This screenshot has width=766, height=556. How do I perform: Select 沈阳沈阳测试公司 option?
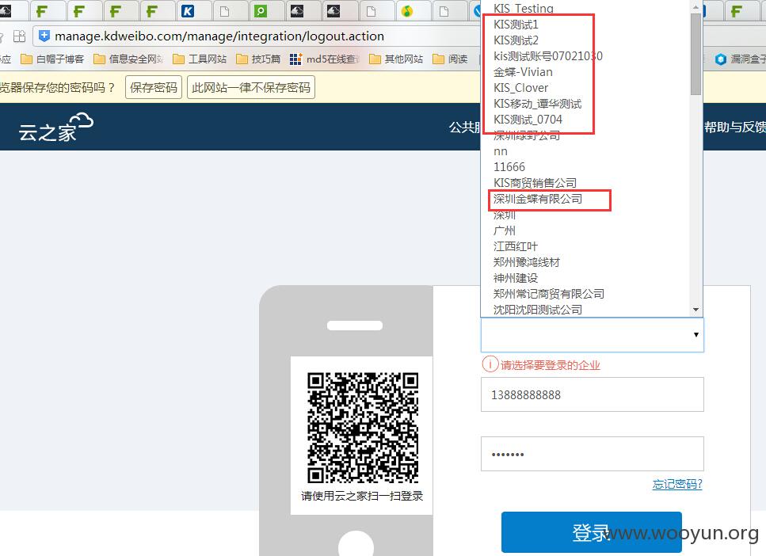point(537,310)
